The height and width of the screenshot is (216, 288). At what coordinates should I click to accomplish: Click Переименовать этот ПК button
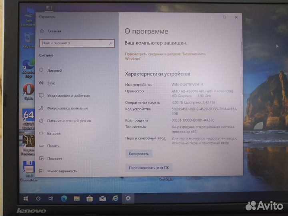point(149,168)
